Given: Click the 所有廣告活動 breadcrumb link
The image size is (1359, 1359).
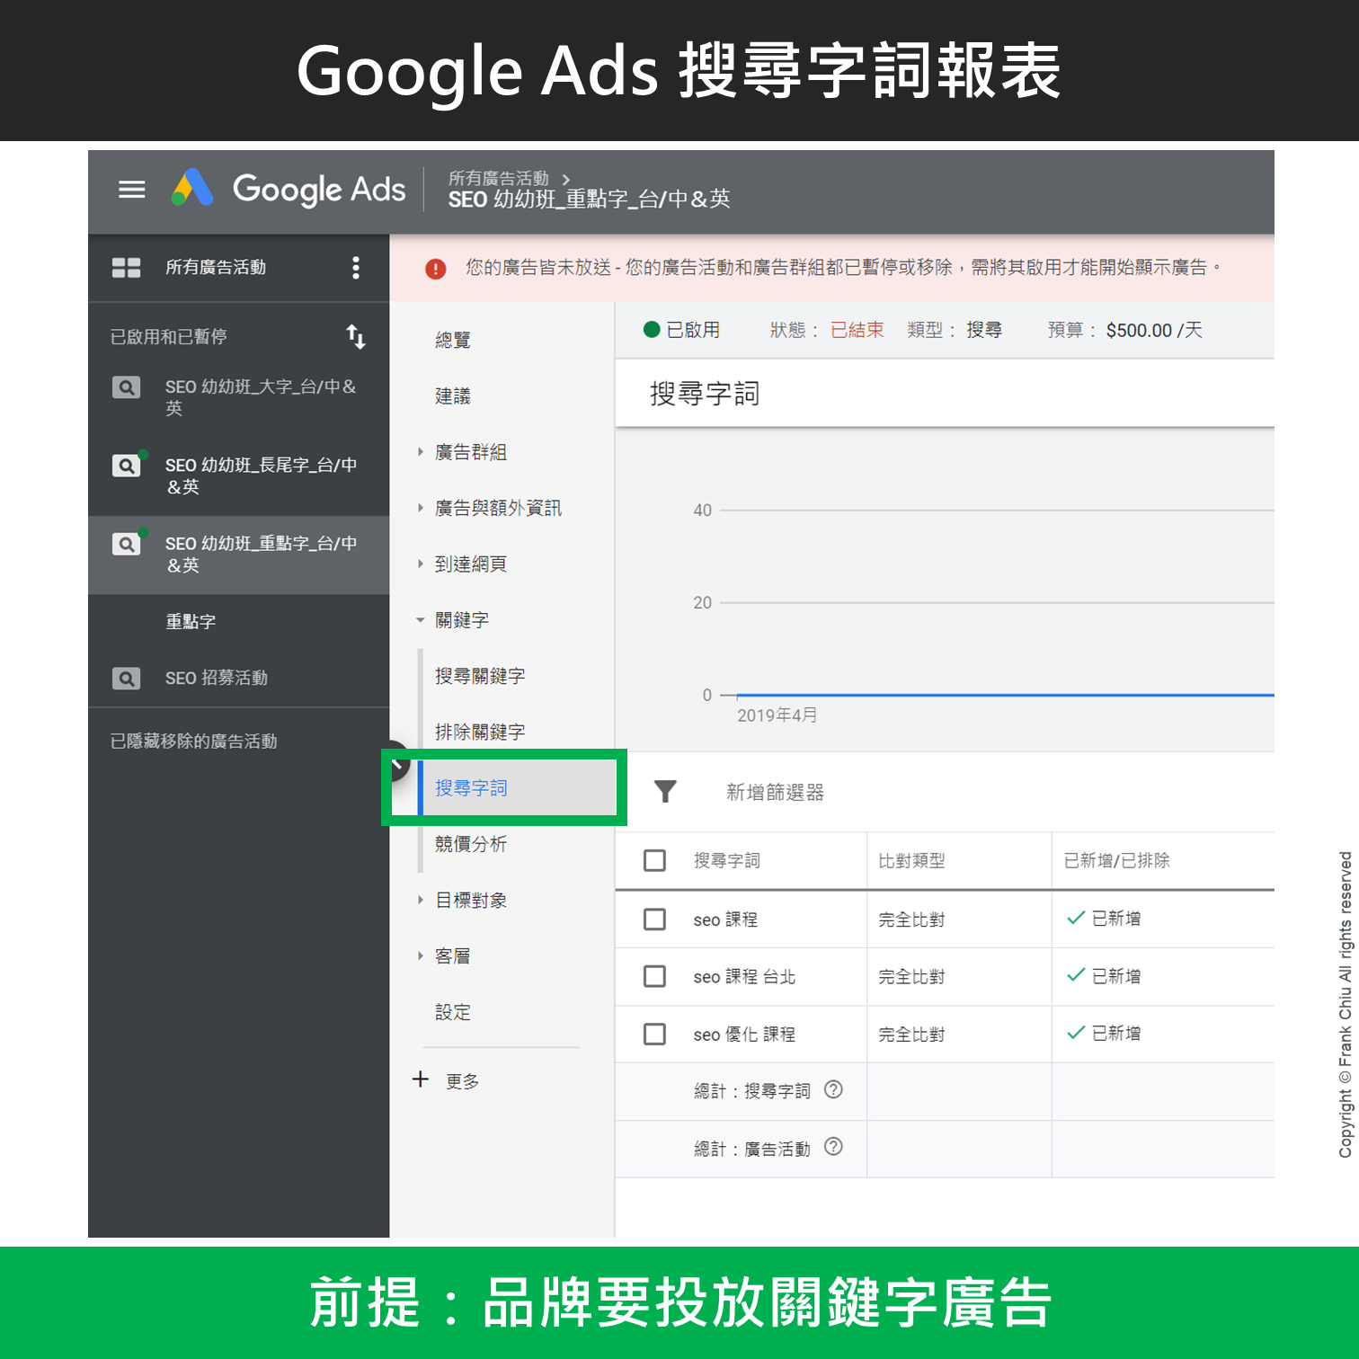Looking at the screenshot, I should (x=498, y=179).
